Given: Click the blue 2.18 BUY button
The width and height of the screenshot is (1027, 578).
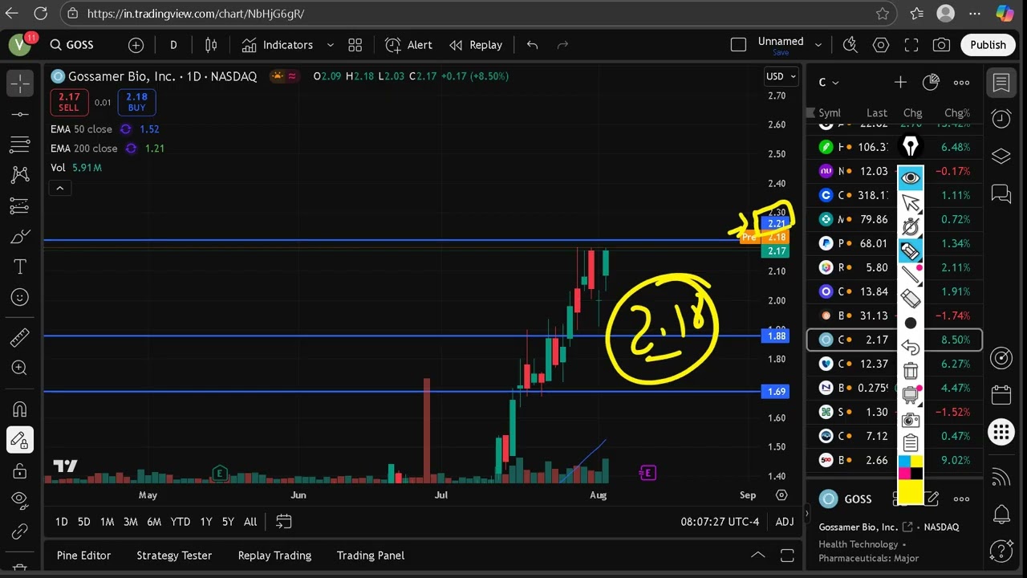Looking at the screenshot, I should 136,102.
